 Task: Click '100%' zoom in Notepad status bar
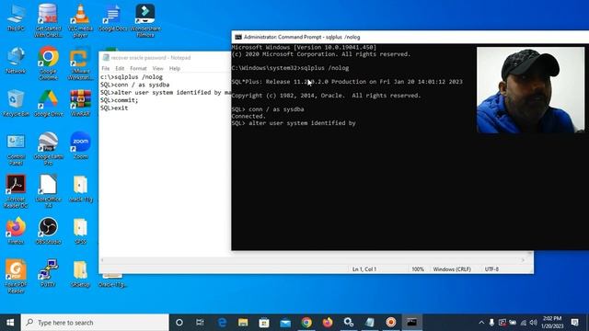point(418,269)
